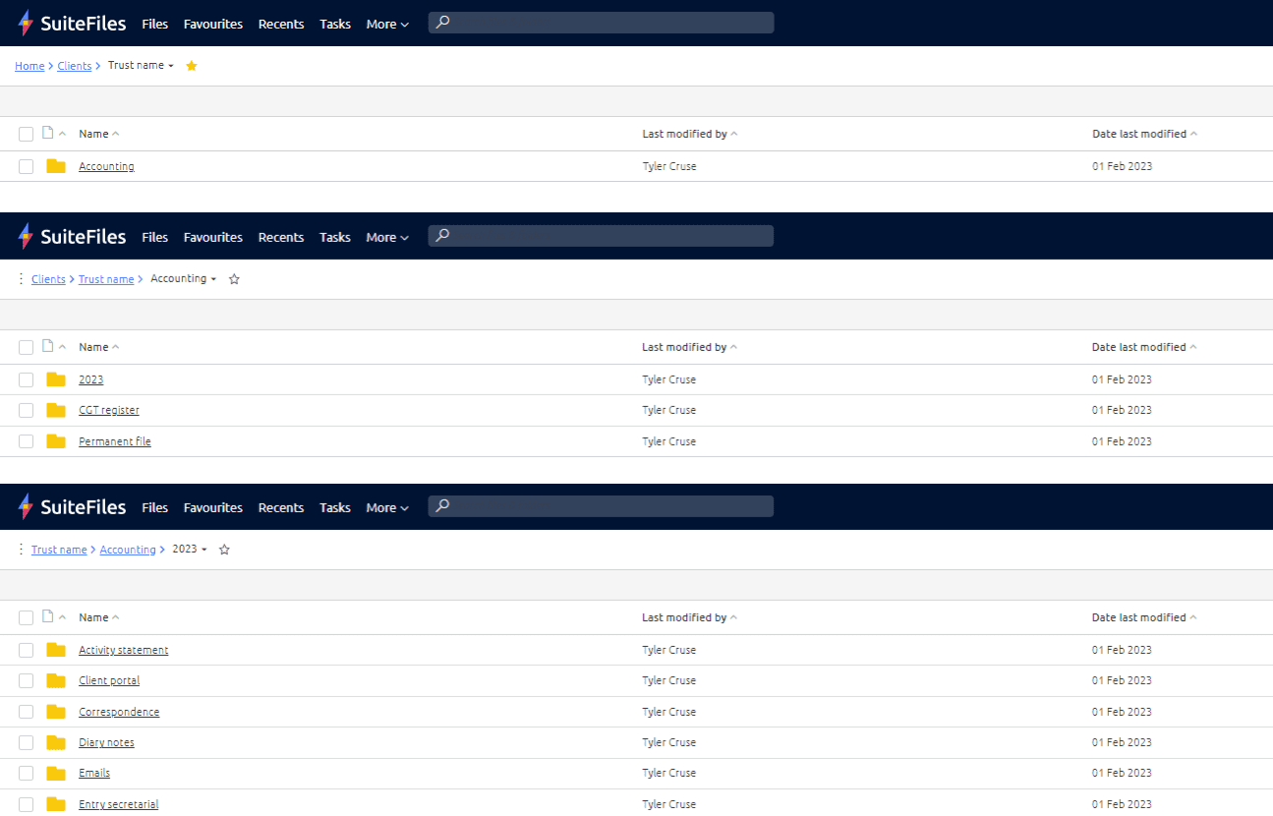Click the folder icon next to 2023
The width and height of the screenshot is (1273, 816).
pos(56,379)
